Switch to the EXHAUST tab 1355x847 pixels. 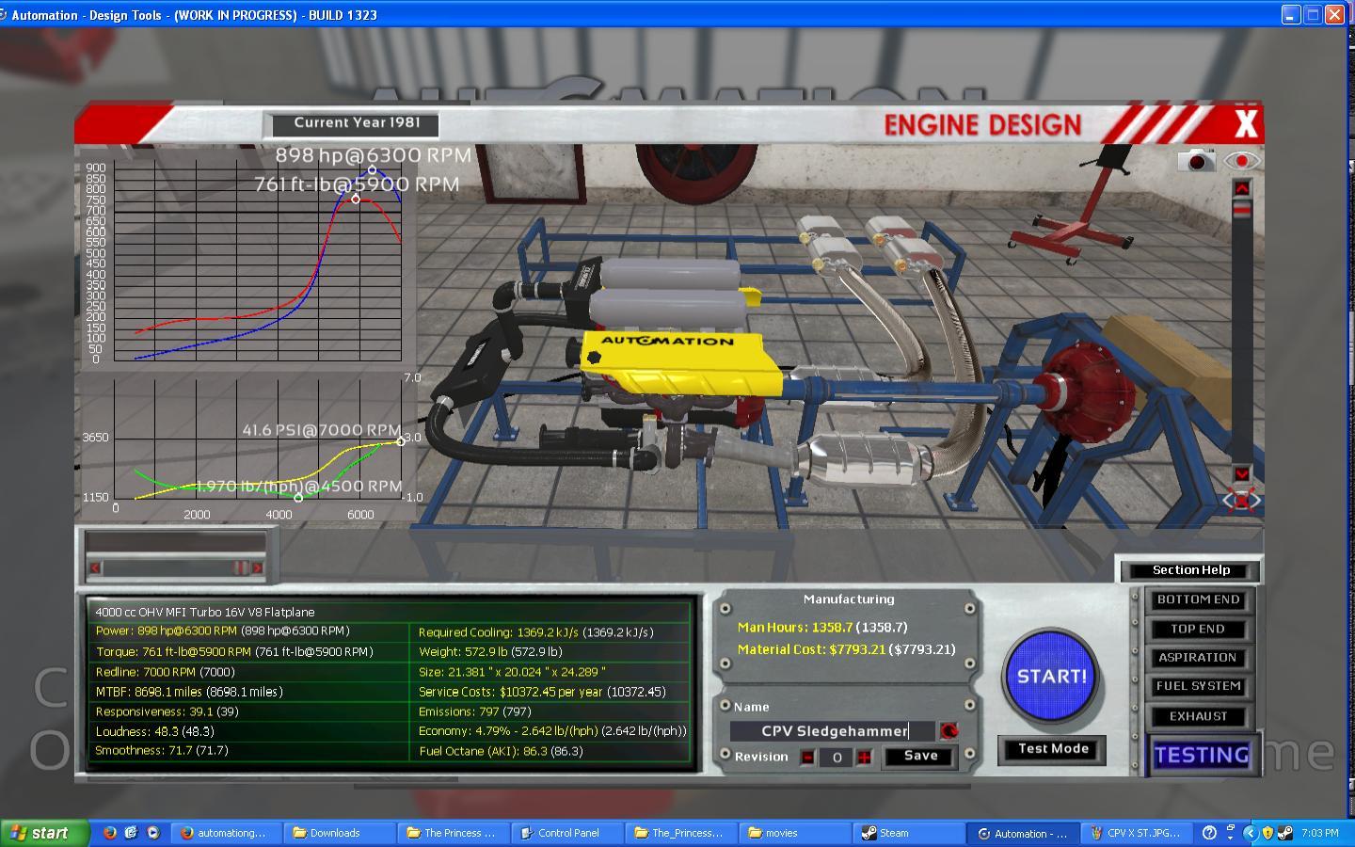click(x=1198, y=716)
